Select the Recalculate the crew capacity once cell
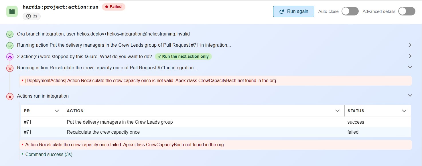 pos(204,132)
